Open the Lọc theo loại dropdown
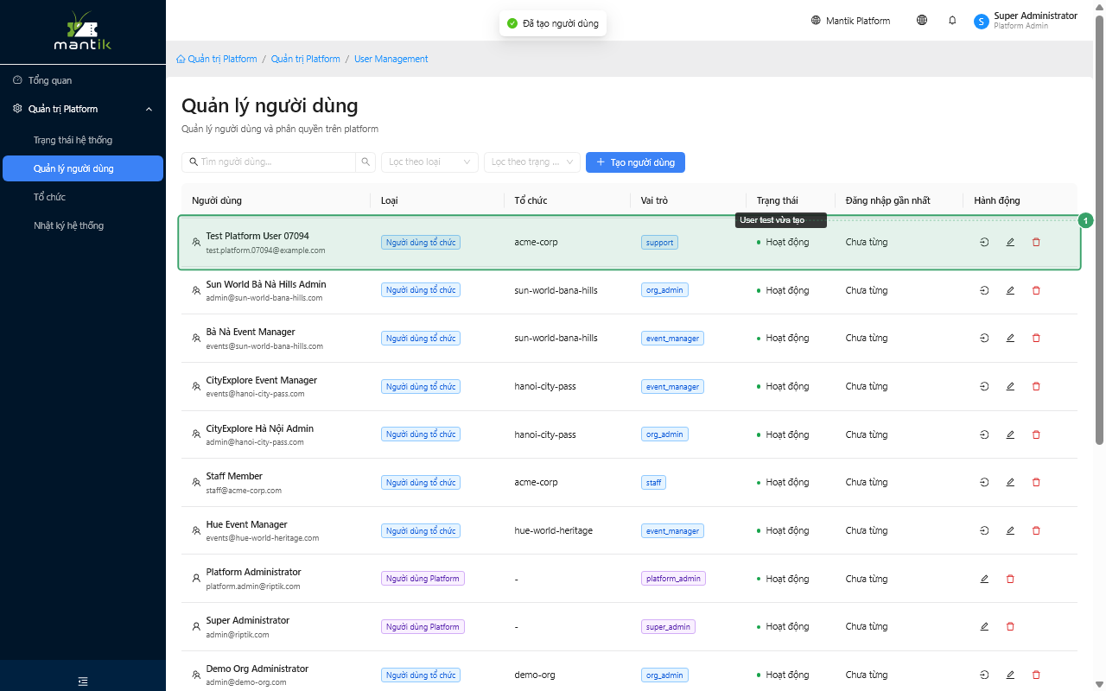This screenshot has width=1106, height=691. 429,162
